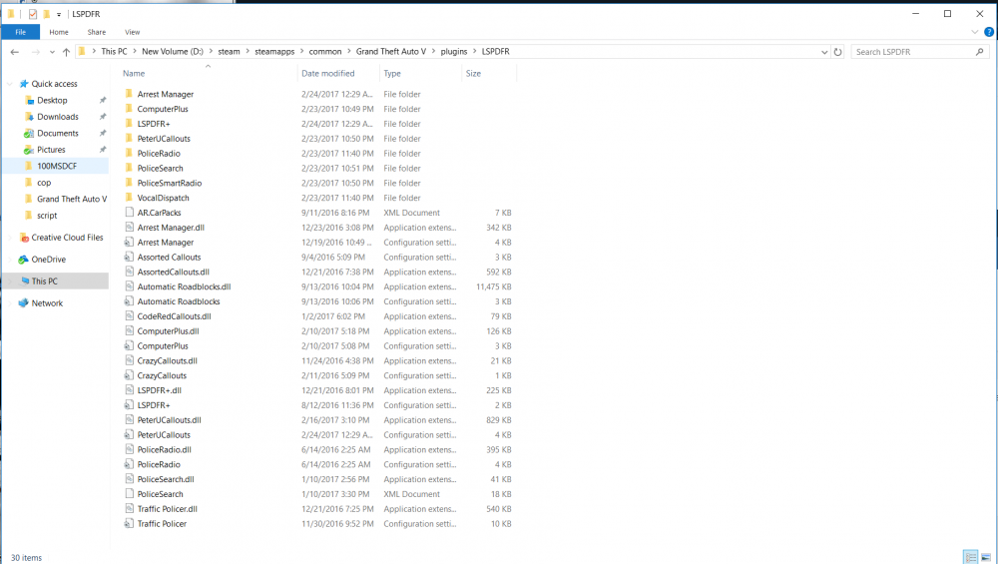Click the Assorted Callouts config file icon
This screenshot has width=998, height=564.
(129, 258)
